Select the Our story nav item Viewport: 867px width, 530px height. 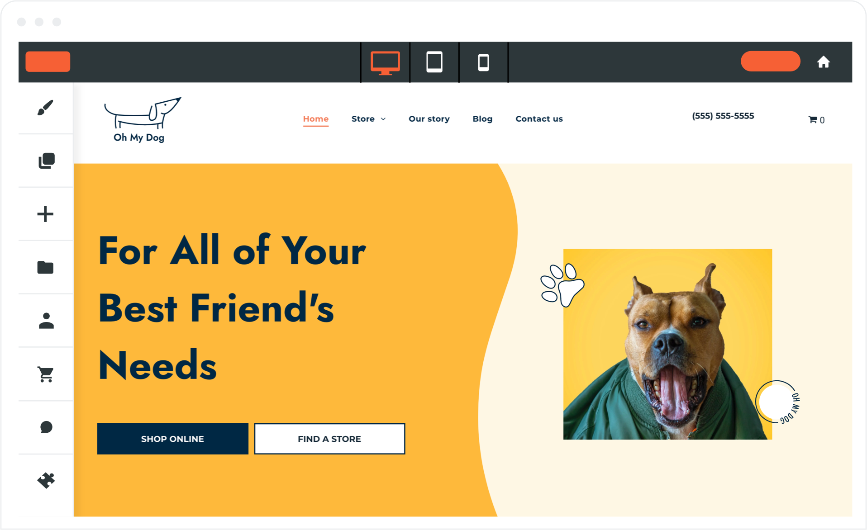[x=429, y=118]
